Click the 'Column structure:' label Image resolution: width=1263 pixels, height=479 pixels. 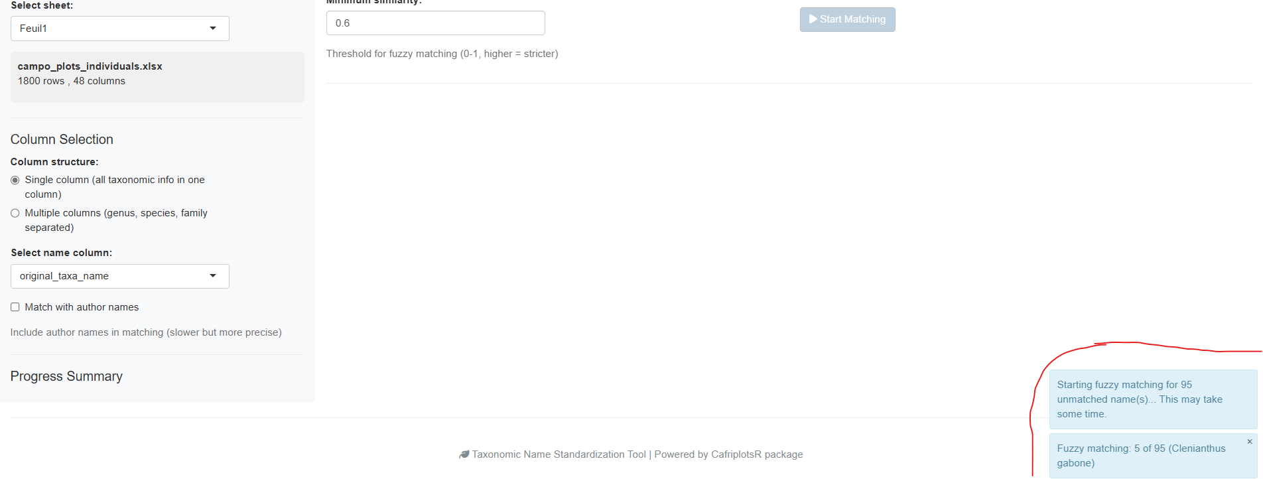(54, 162)
